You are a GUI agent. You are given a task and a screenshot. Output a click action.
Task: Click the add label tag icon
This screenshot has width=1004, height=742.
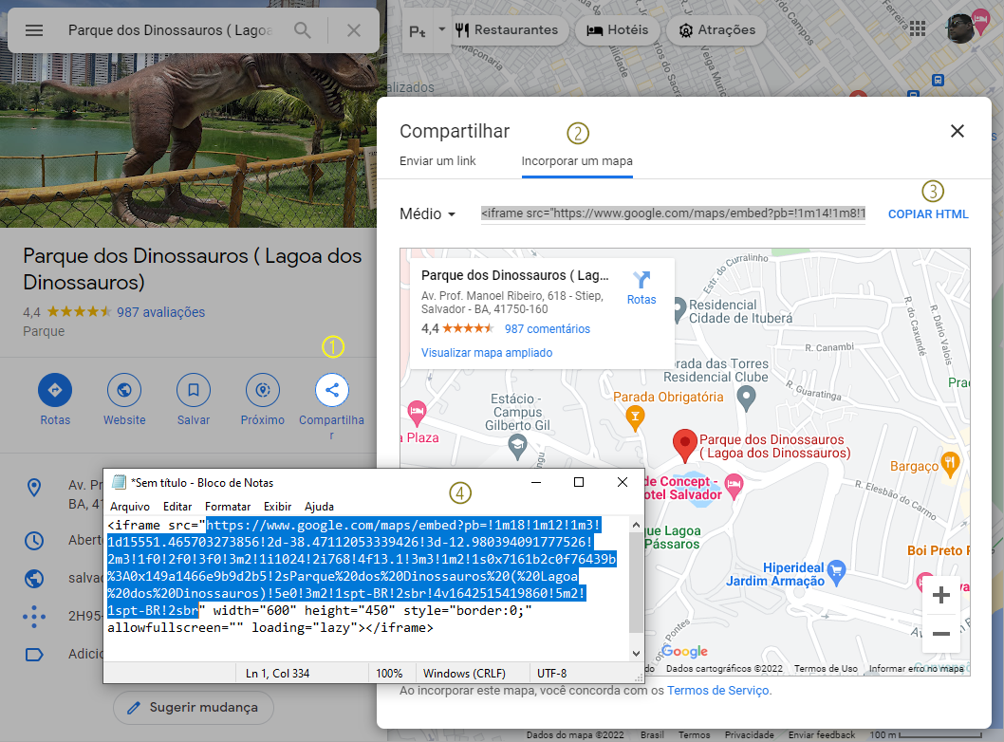34,655
